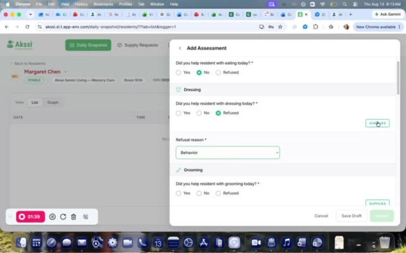This screenshot has height=253, width=406.
Task: Save assessment as draft
Action: [x=351, y=216]
